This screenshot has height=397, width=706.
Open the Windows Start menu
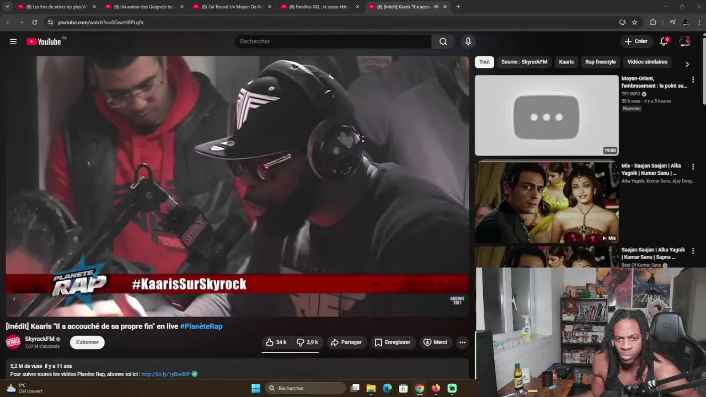pos(256,388)
